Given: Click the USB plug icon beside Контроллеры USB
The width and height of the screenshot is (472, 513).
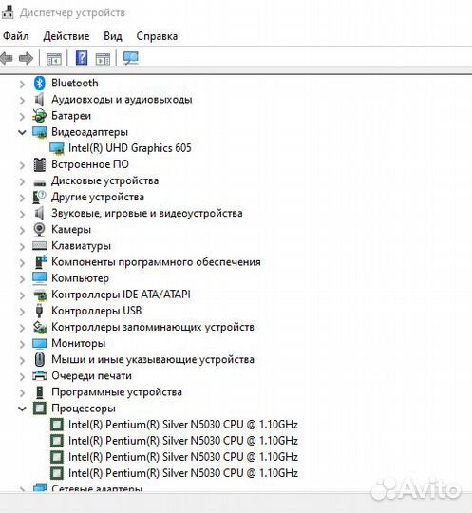Looking at the screenshot, I should (39, 311).
